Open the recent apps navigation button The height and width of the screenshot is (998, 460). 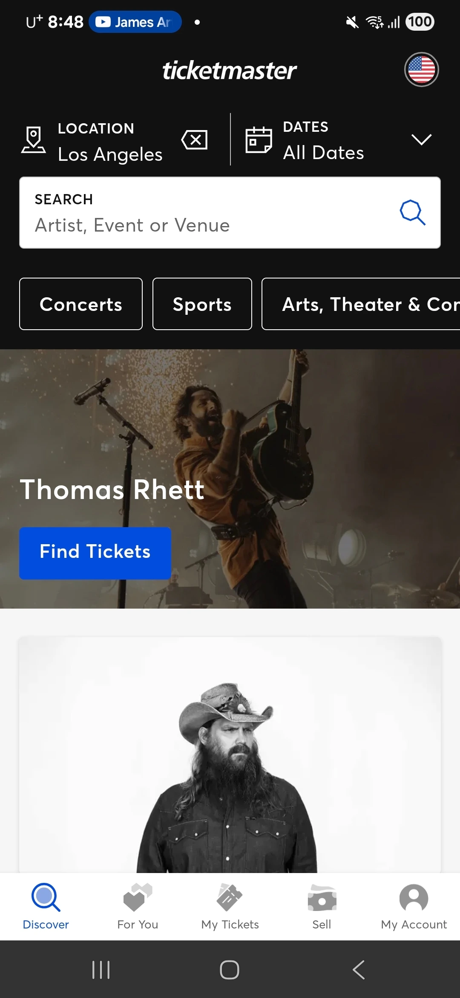pos(101,970)
